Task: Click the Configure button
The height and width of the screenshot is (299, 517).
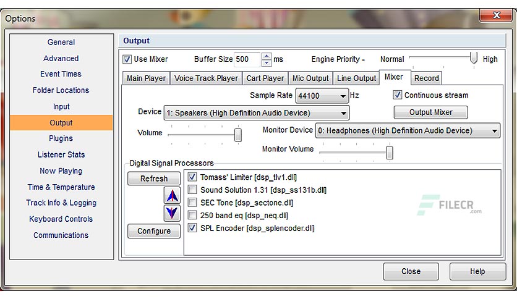Action: click(154, 231)
